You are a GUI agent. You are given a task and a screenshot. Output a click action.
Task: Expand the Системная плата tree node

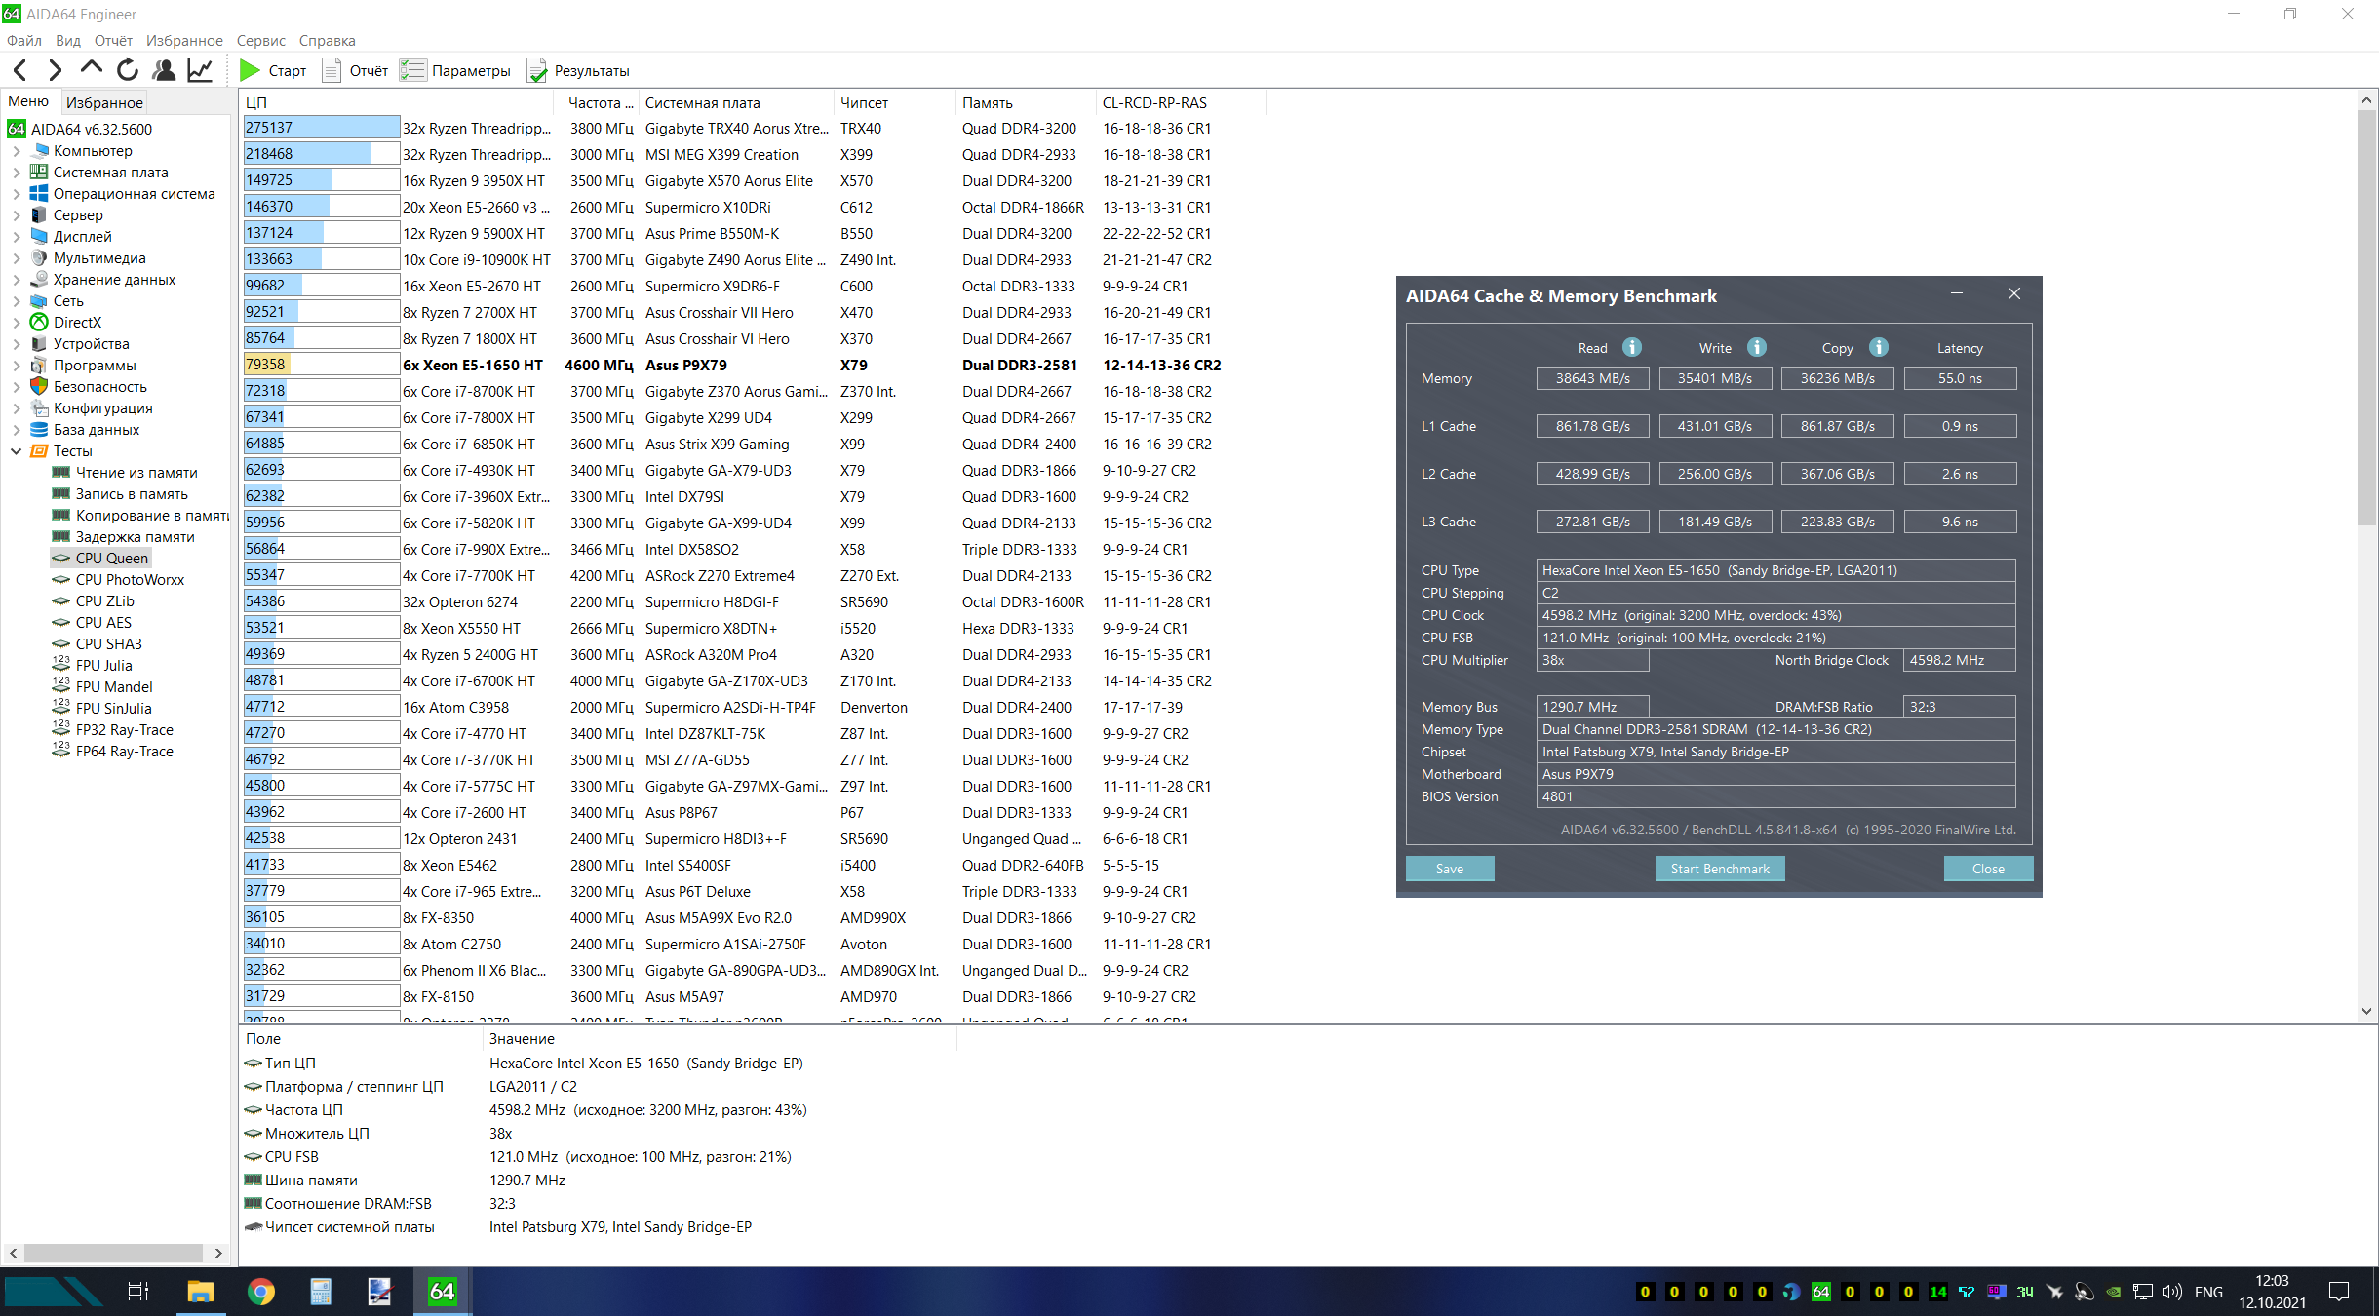16,173
